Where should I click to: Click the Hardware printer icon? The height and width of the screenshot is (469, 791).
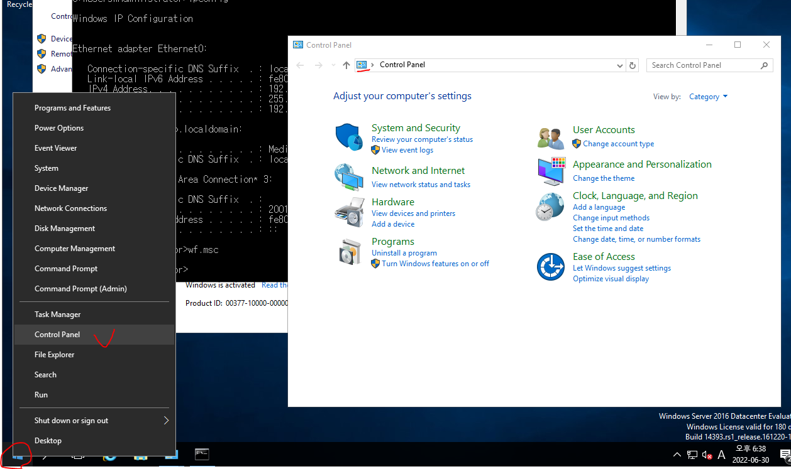[x=349, y=212]
